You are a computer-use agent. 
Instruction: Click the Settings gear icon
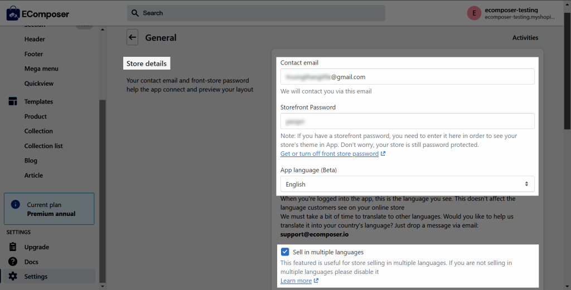pyautogui.click(x=13, y=276)
